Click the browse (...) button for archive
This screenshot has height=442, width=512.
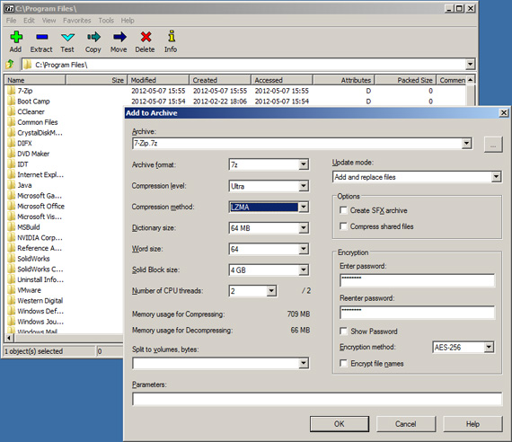[x=493, y=144]
